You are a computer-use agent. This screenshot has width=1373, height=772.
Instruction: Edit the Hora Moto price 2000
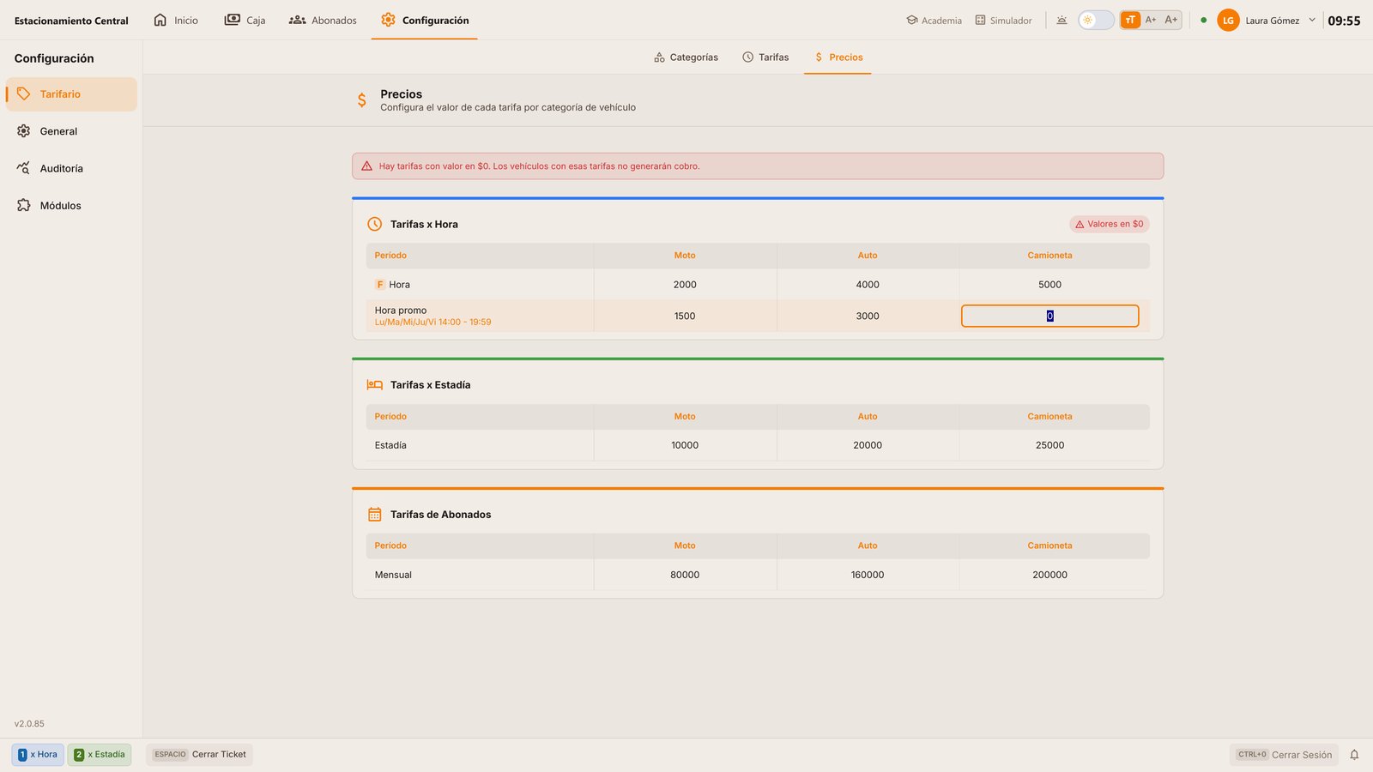(x=685, y=285)
